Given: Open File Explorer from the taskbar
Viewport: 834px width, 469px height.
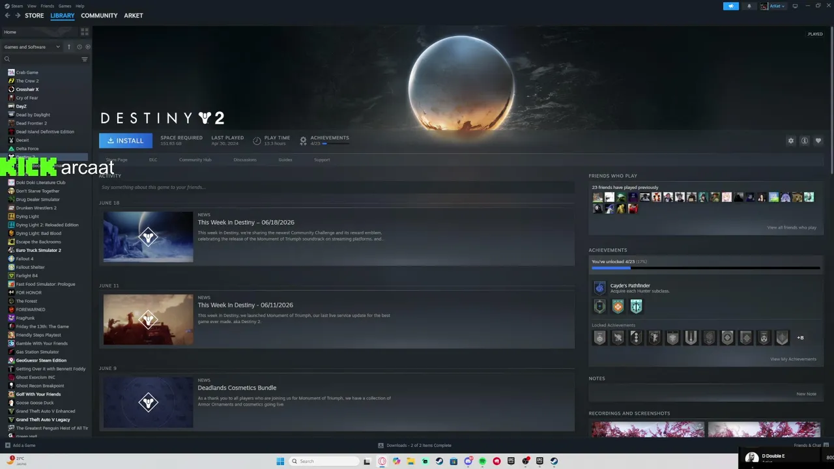Looking at the screenshot, I should click(411, 461).
